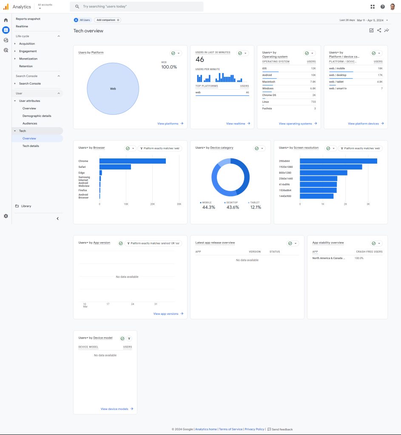Open Tech details report

tap(31, 146)
